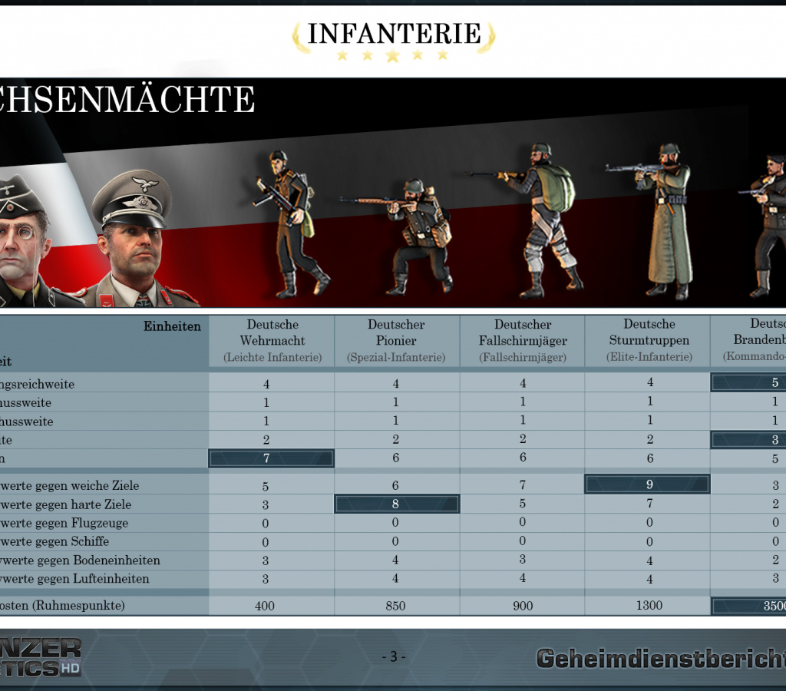
Task: Select the Deutsche Sturmtruppen column name
Action: tap(649, 332)
